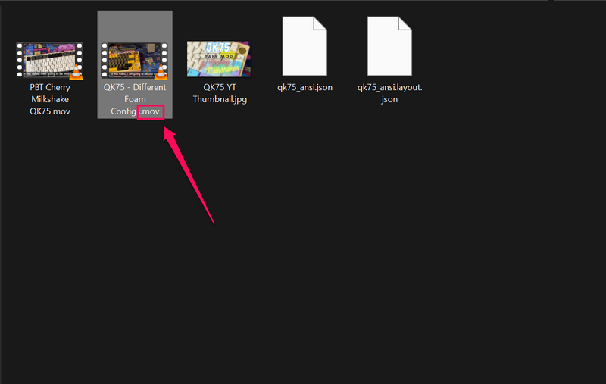
Task: Click the qk75_ansi.layout.json filename label
Action: point(389,93)
